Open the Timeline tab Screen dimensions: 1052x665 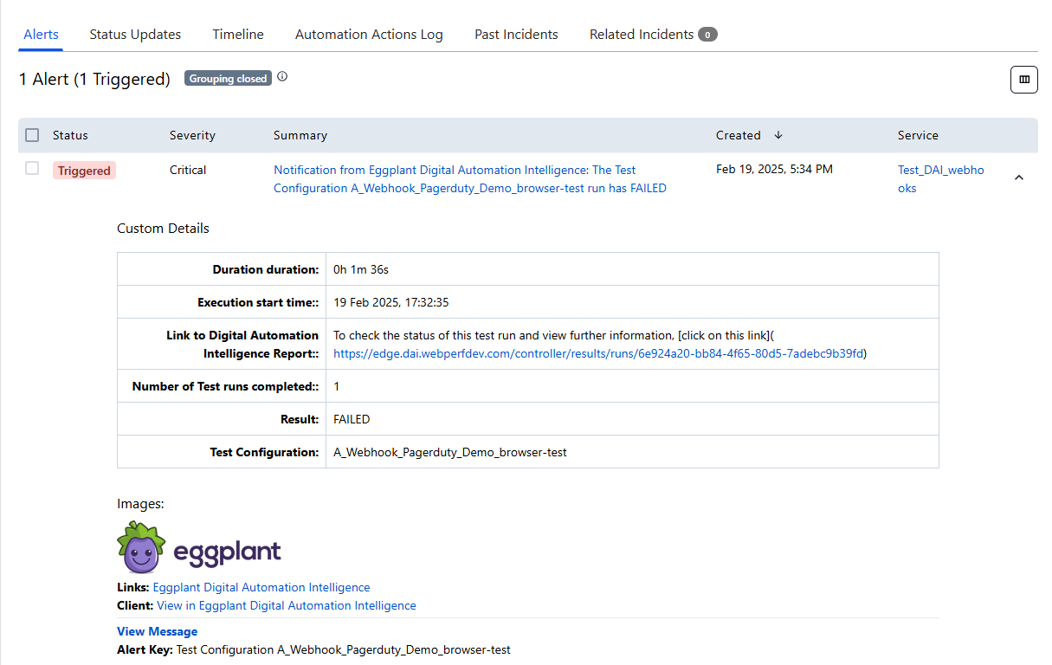238,35
